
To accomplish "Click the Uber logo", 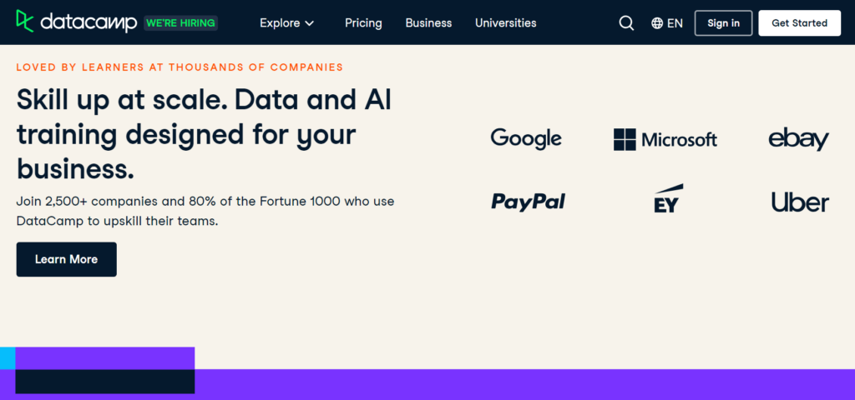I will 800,202.
